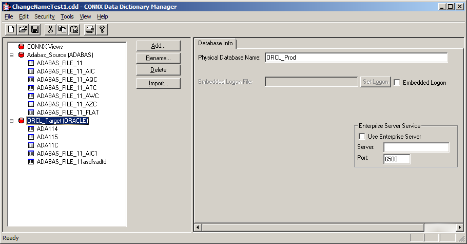Click the Cut scissors toolbar icon
Screen dimensions: 467x244
tap(50, 29)
